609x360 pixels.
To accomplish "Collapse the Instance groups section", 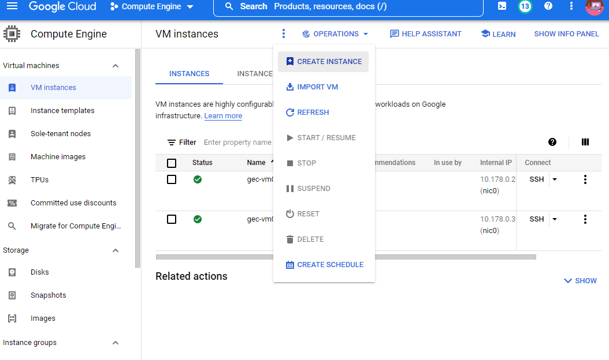I will click(116, 343).
